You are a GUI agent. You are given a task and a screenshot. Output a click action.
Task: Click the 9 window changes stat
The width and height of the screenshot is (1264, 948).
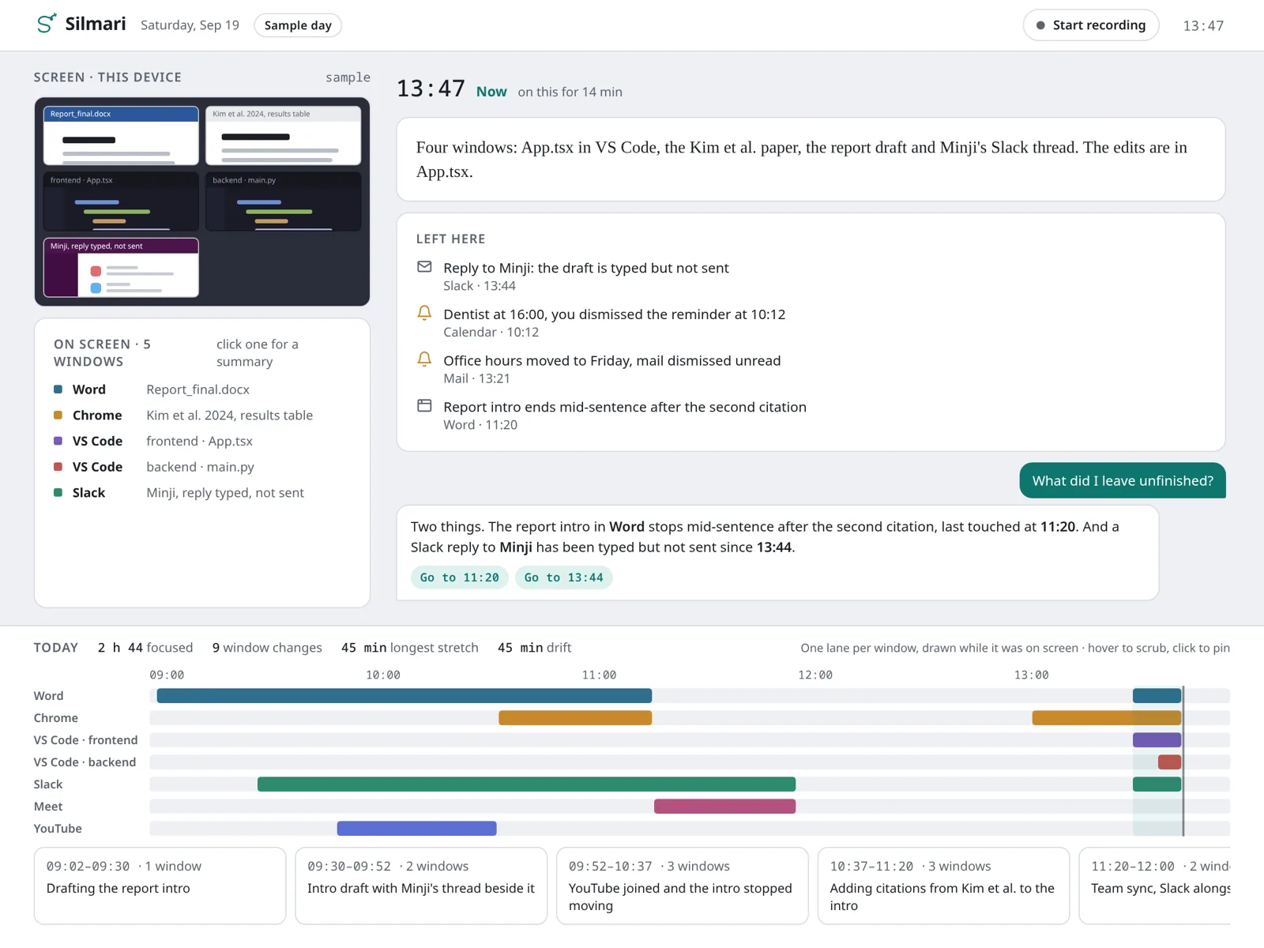267,648
